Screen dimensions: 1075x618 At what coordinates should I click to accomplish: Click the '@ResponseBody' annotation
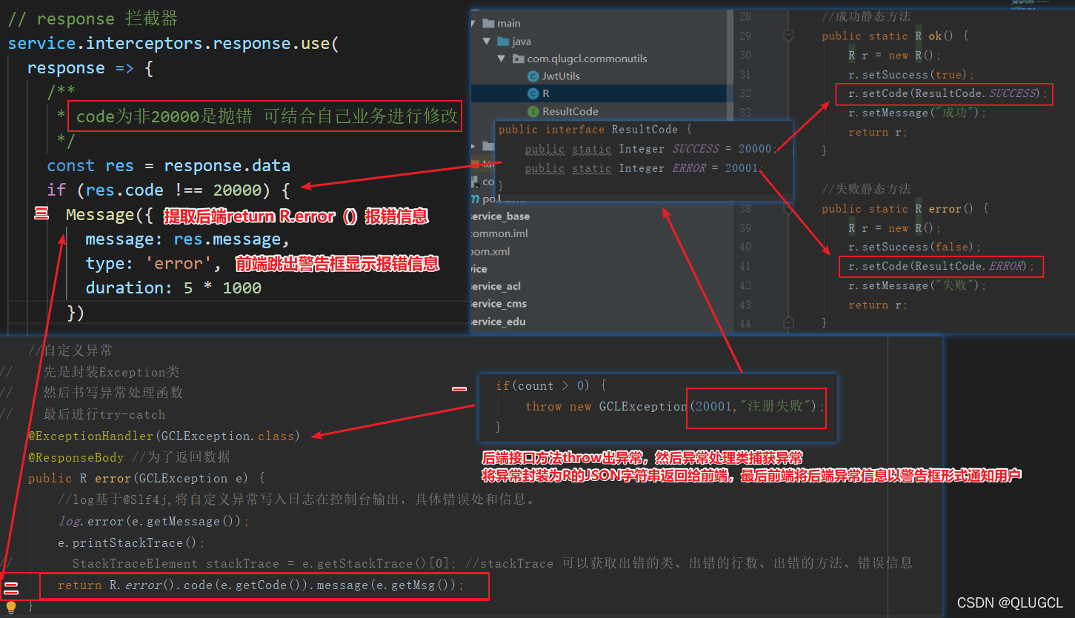pos(76,457)
